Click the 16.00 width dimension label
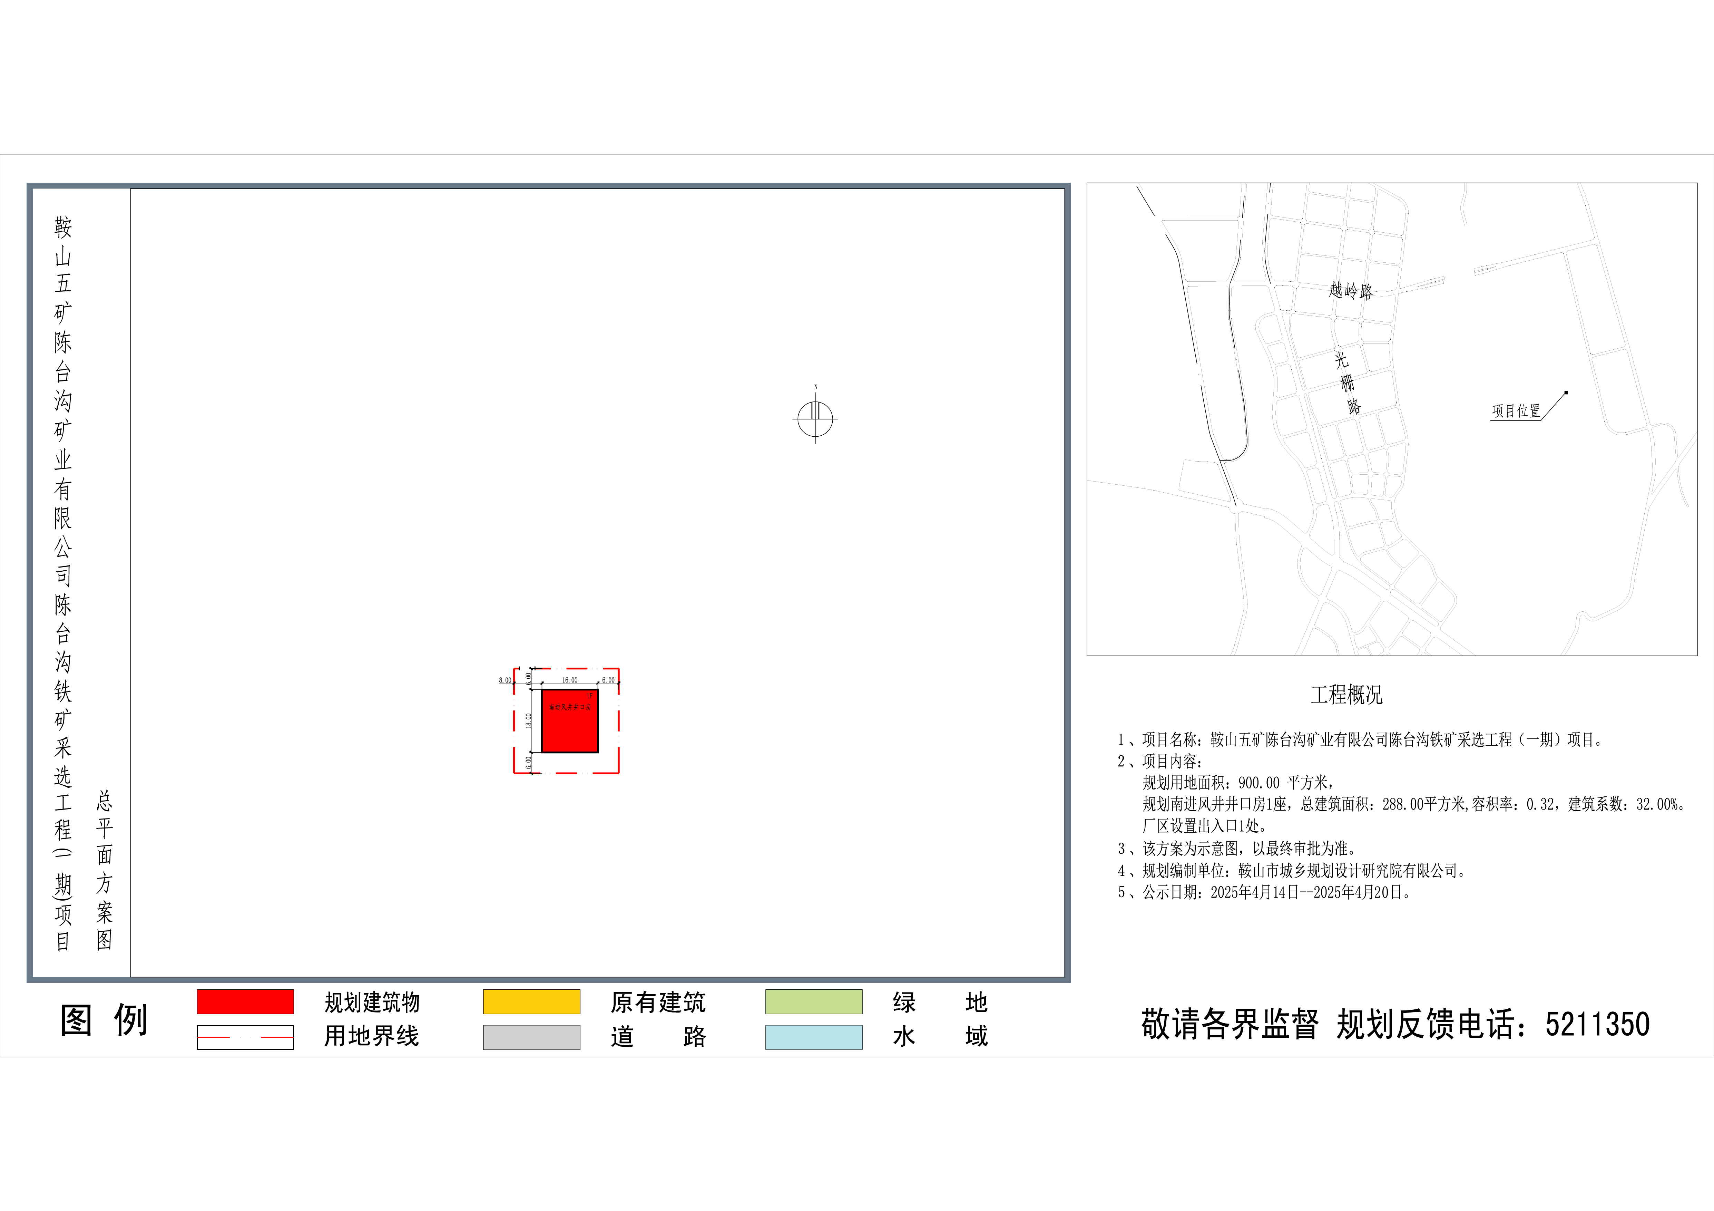This screenshot has height=1211, width=1714. (x=570, y=680)
